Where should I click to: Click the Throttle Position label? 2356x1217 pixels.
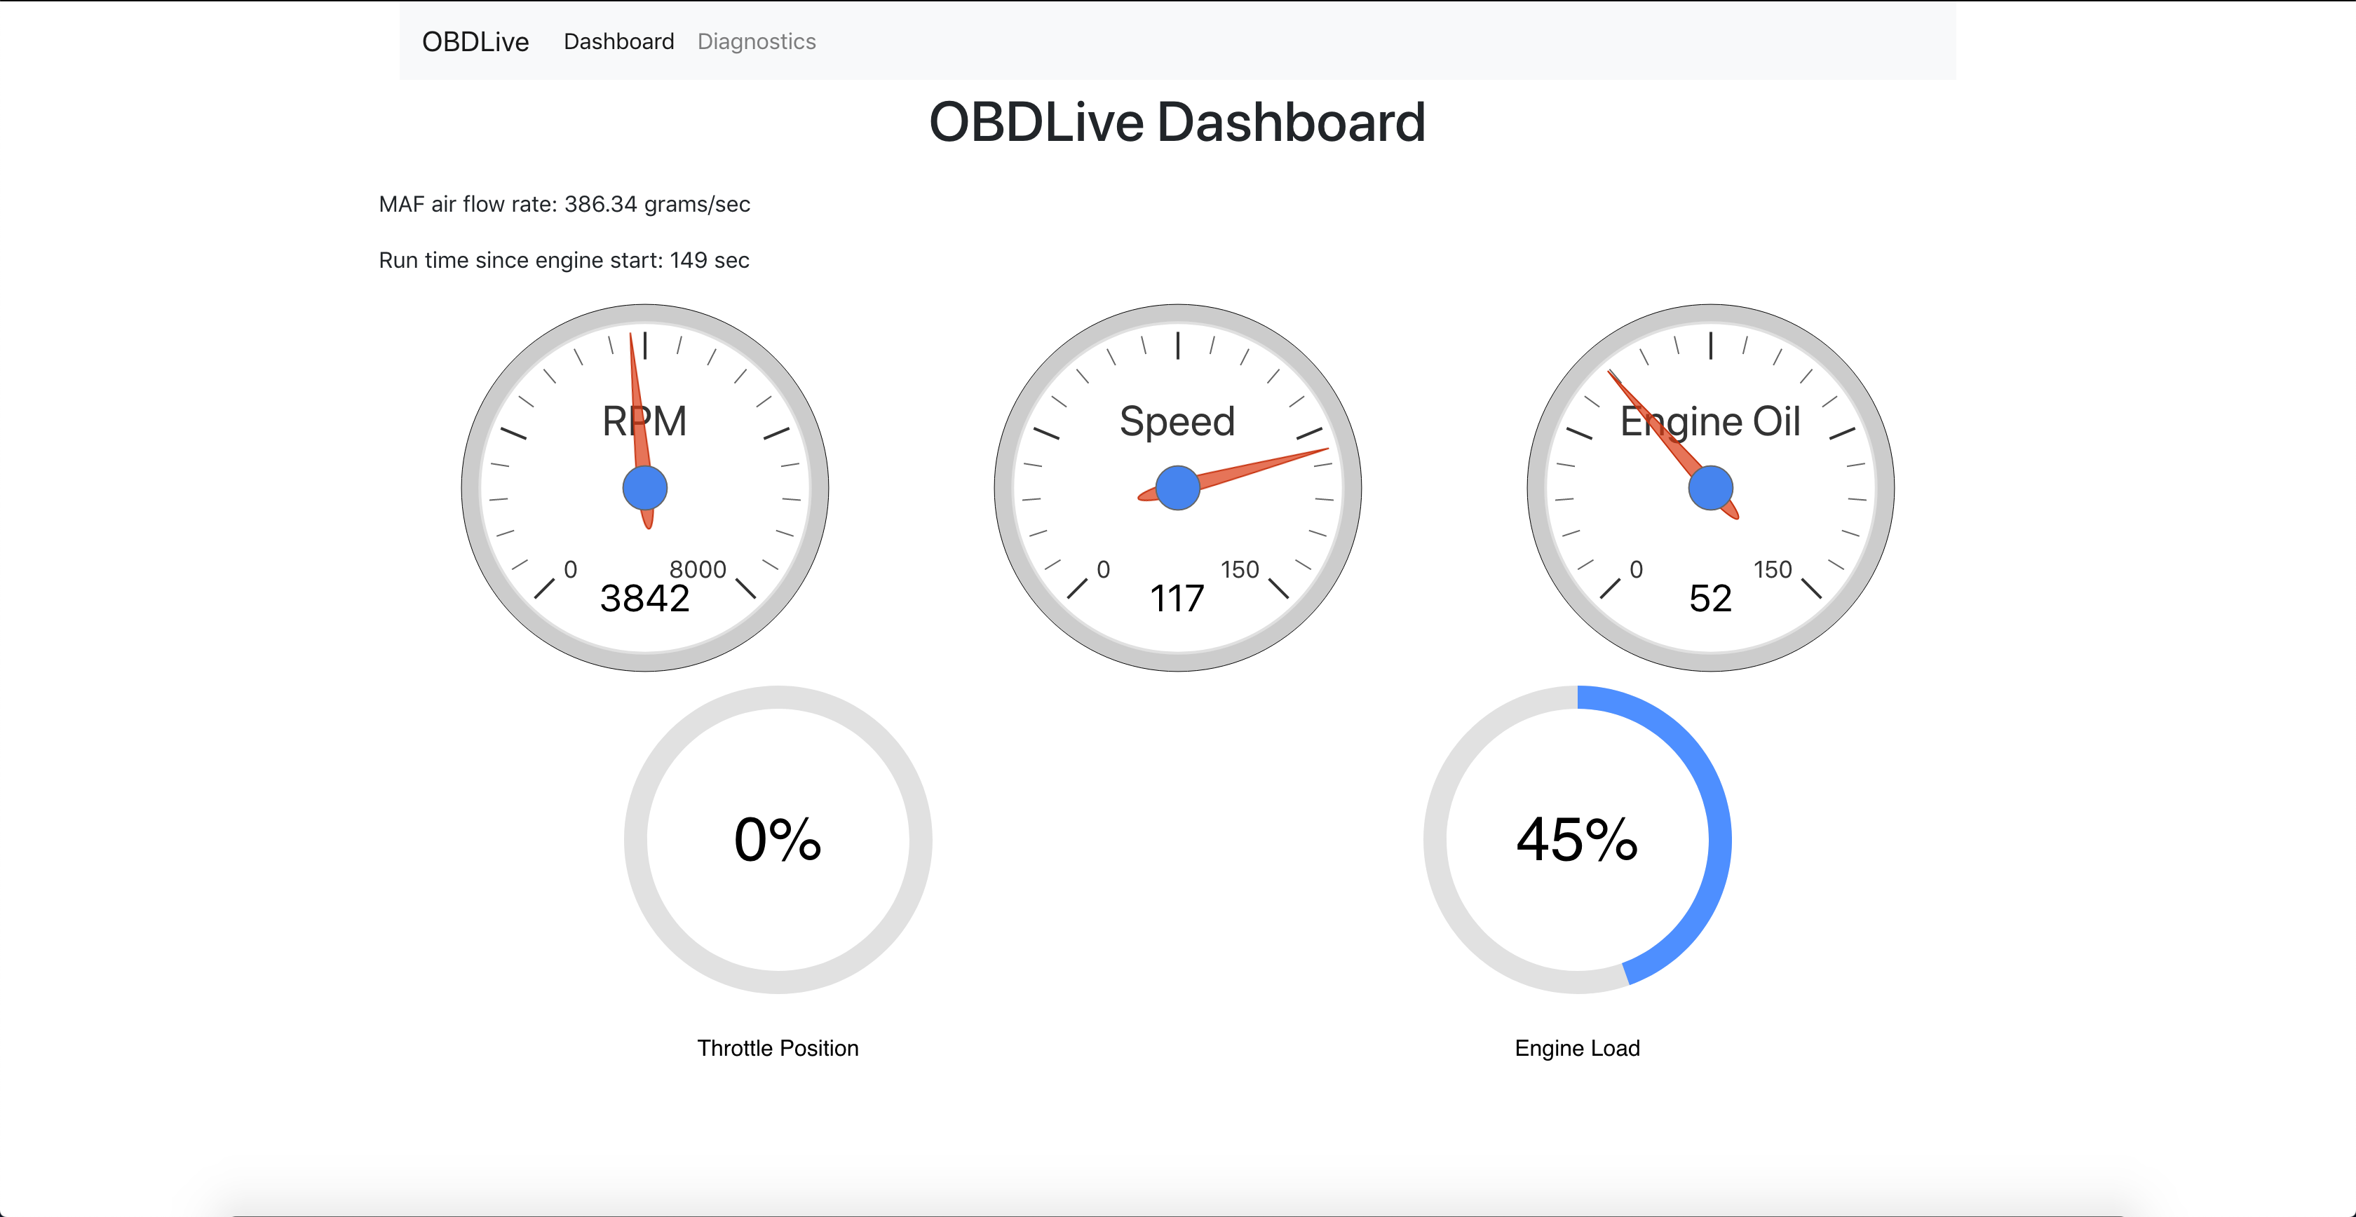click(x=778, y=1048)
